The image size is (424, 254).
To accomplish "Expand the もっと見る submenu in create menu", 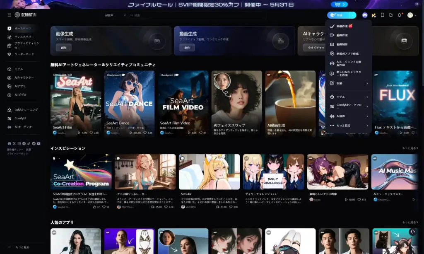I will [x=367, y=126].
